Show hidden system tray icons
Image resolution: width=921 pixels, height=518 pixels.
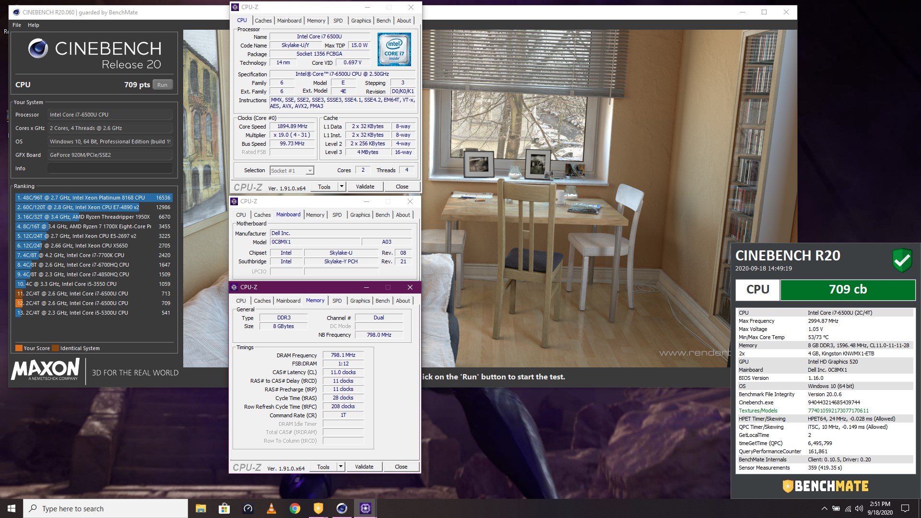[x=824, y=508]
